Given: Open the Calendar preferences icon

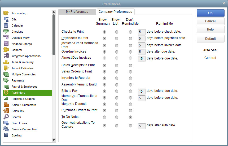Looking at the screenshot, I should (x=6, y=25).
